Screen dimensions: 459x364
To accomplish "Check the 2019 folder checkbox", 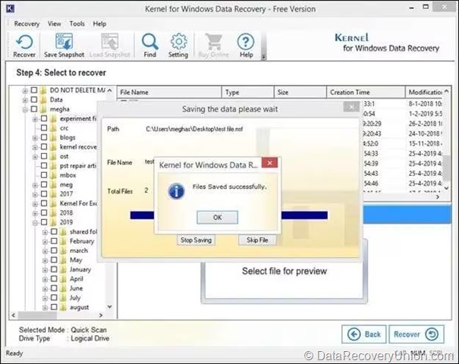I will (44, 222).
